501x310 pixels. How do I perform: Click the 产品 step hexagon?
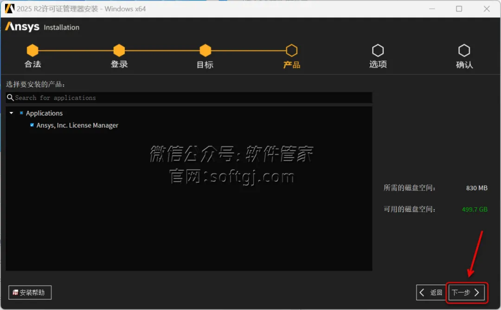(292, 50)
